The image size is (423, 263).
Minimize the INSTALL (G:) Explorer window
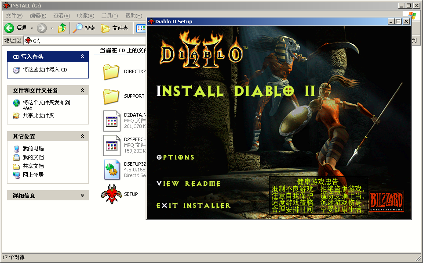click(402, 5)
